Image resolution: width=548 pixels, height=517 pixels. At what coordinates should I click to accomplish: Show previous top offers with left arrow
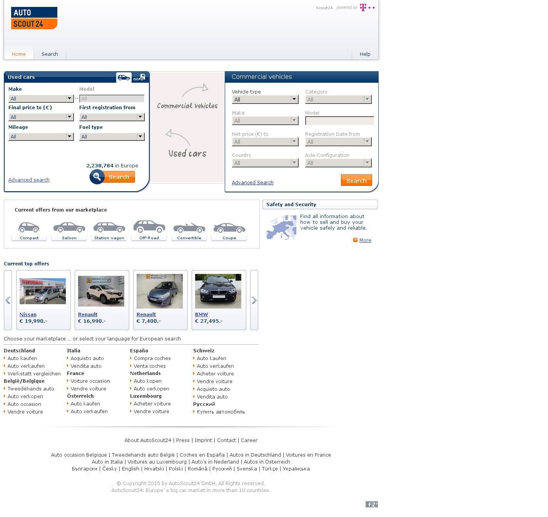8,300
